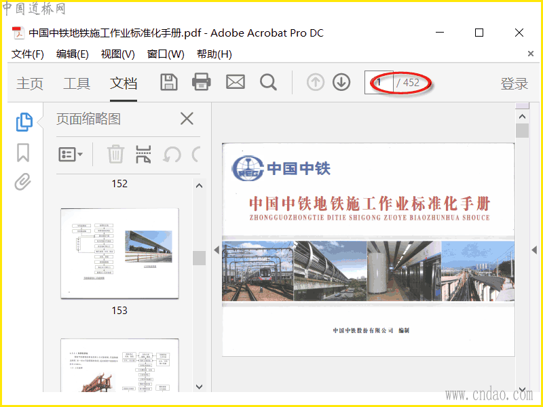Click the page number input field

pos(379,82)
